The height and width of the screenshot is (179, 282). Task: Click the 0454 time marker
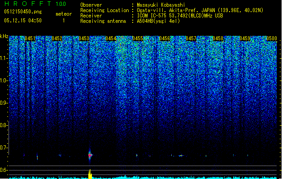tap(111, 38)
